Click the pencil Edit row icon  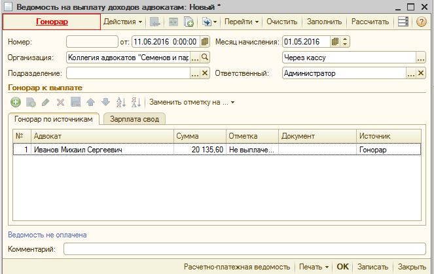point(45,102)
